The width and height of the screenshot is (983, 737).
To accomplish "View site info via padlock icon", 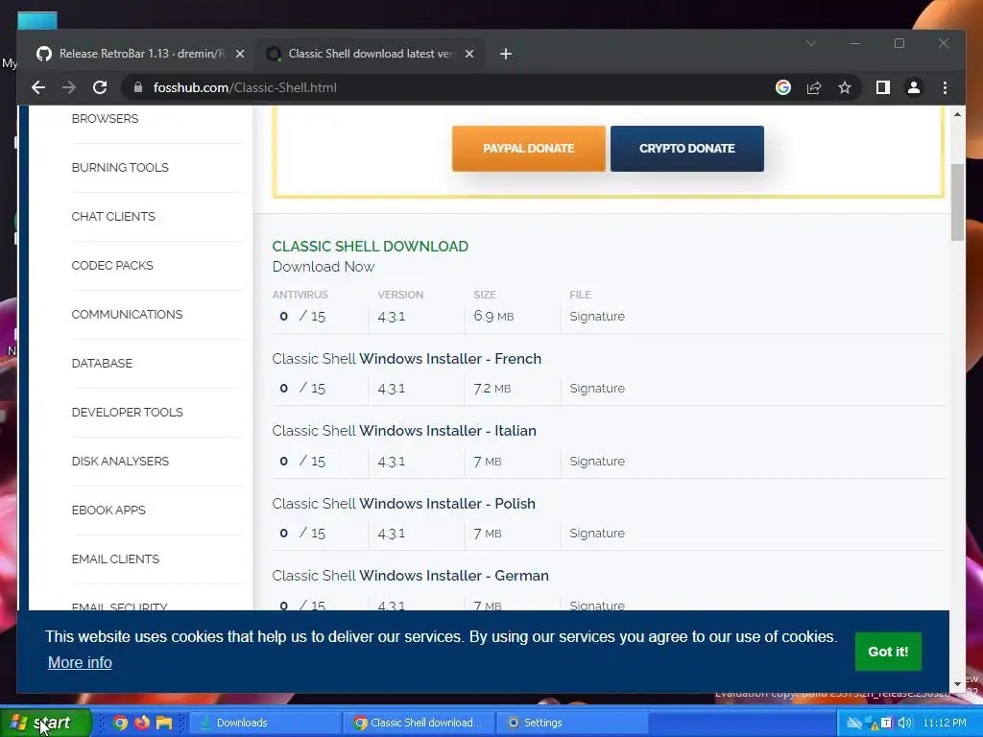I will pos(138,87).
